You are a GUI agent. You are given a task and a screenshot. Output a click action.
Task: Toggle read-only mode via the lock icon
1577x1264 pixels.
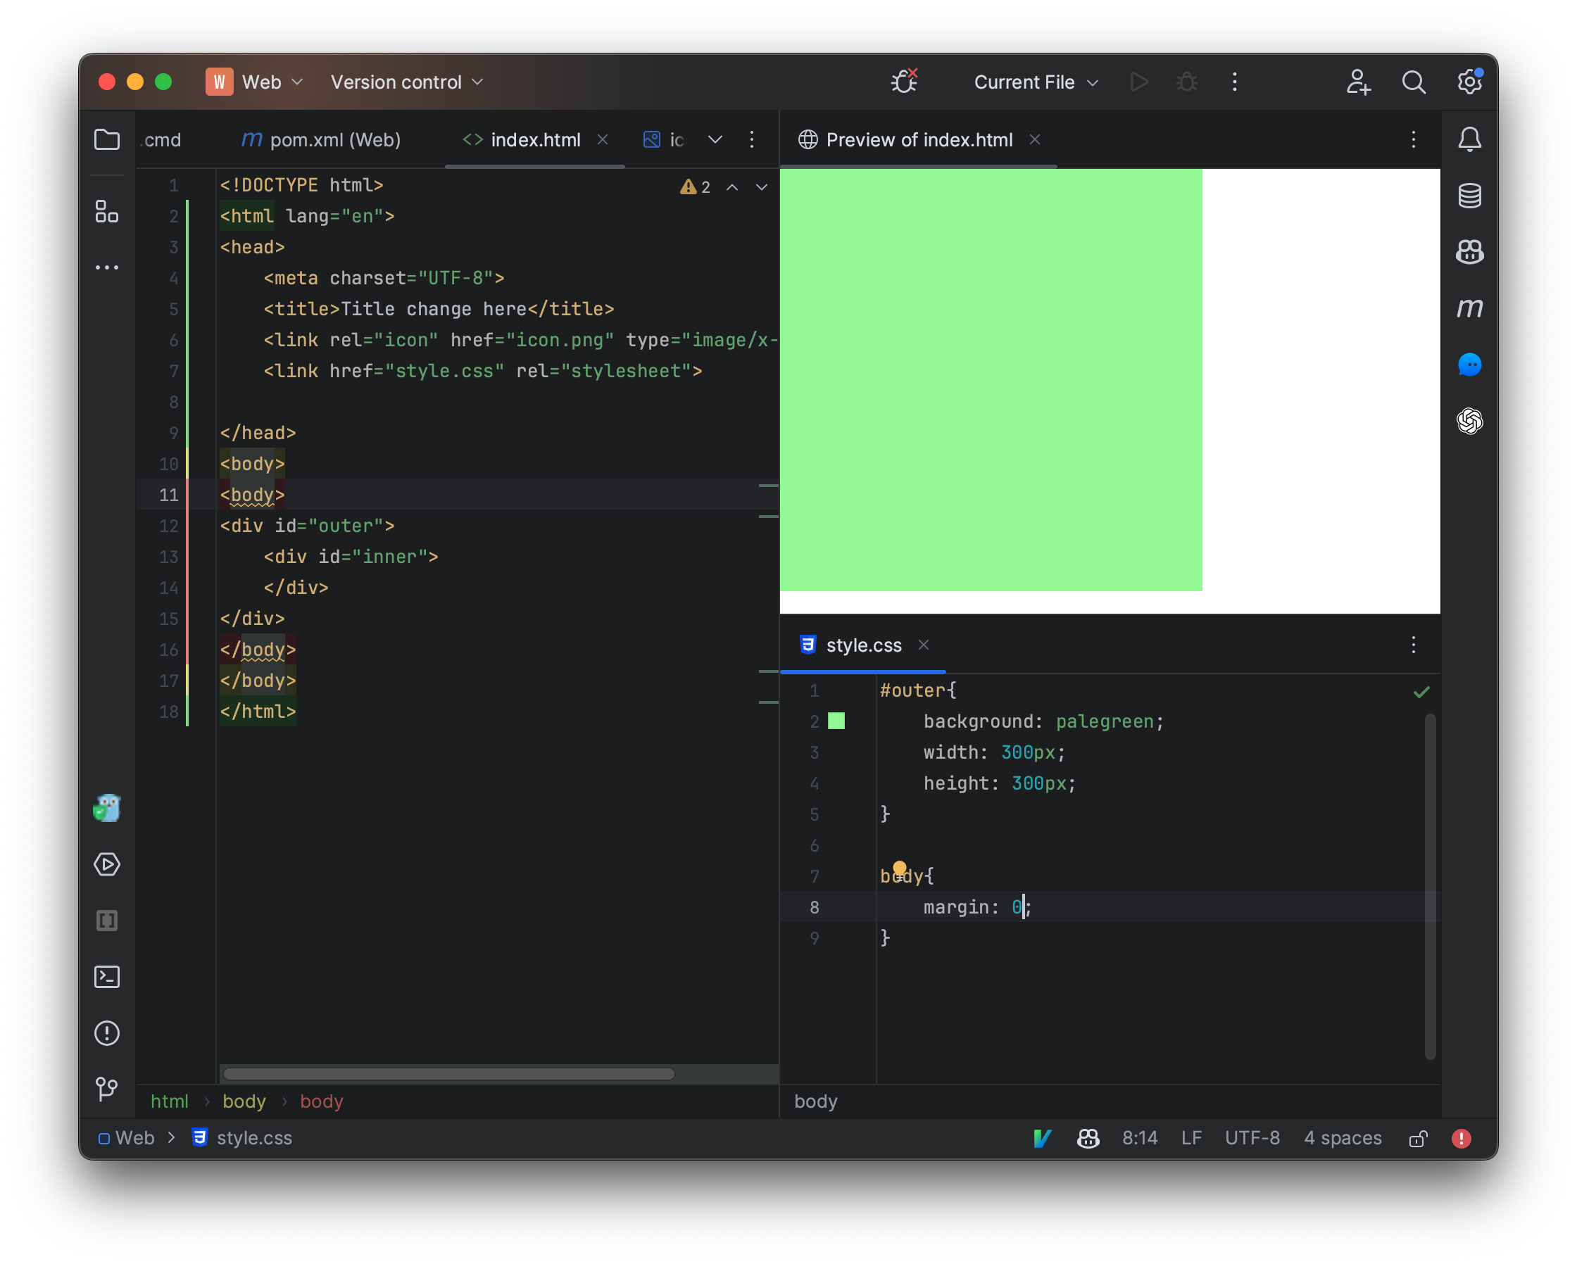point(1419,1138)
